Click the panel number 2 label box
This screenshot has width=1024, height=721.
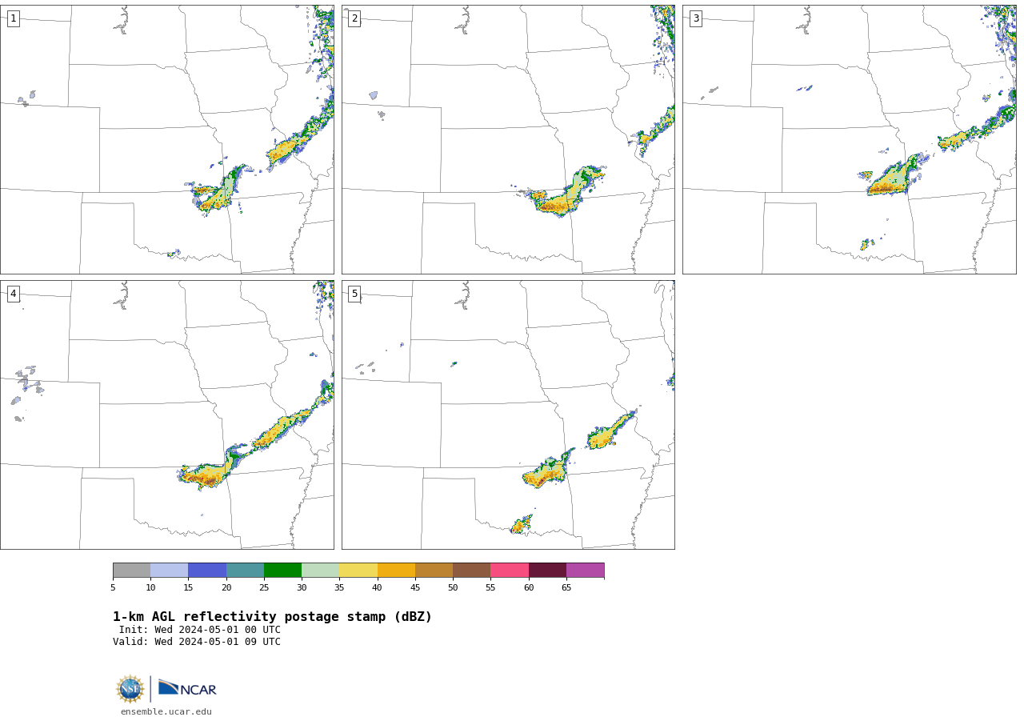[x=354, y=18]
